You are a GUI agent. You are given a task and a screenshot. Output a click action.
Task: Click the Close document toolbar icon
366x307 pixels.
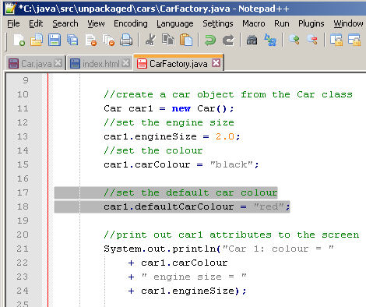point(90,41)
